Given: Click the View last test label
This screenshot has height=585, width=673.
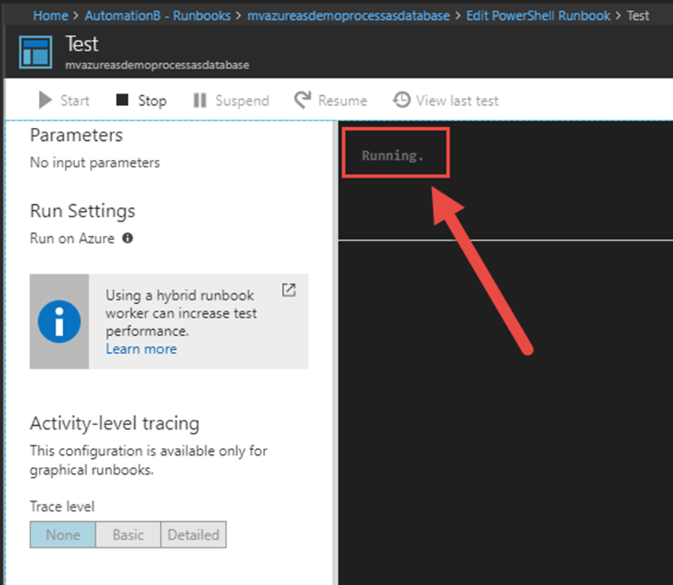Looking at the screenshot, I should click(x=457, y=101).
